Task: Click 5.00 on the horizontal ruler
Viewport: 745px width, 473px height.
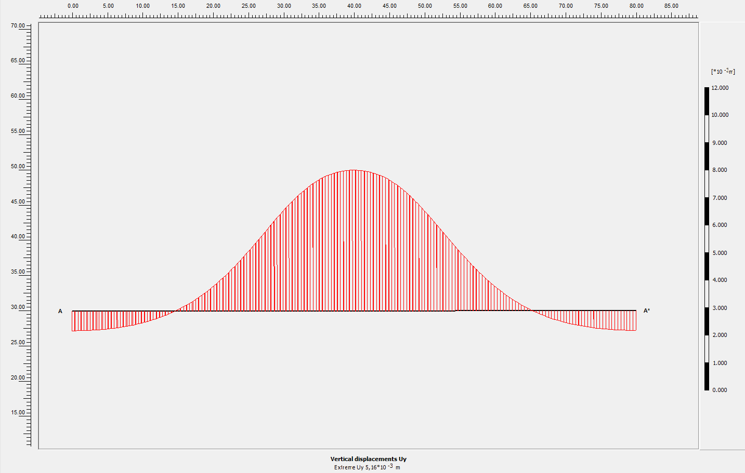Action: click(108, 6)
